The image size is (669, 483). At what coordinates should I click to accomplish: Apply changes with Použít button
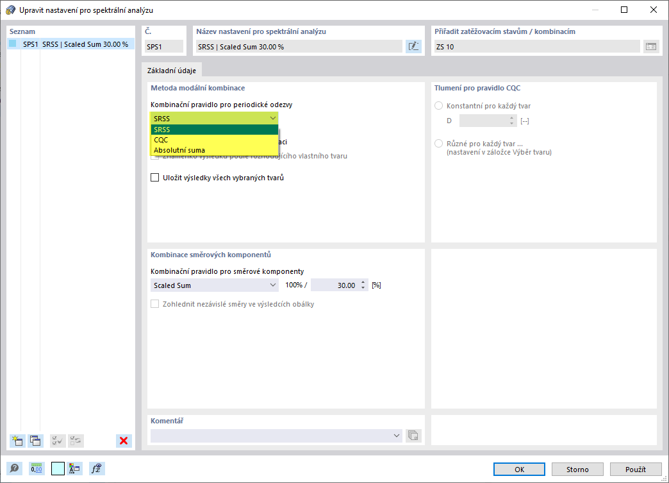coord(636,470)
